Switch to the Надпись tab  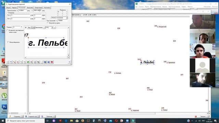click(x=14, y=8)
